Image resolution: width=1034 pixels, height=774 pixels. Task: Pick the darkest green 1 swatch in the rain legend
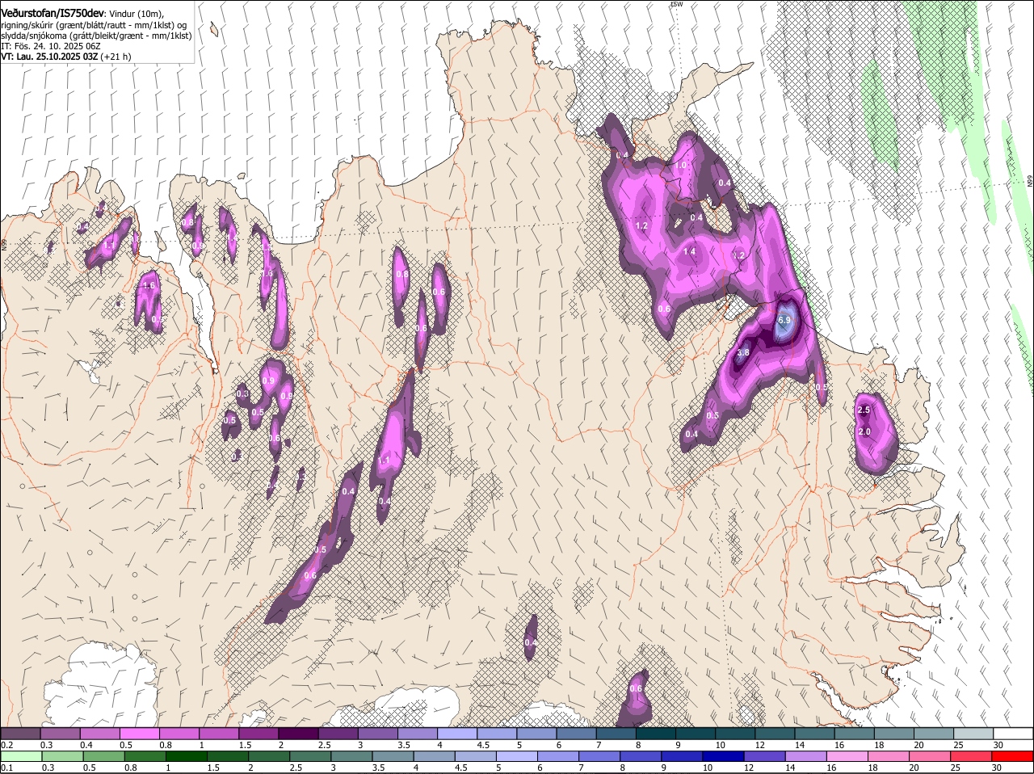pyautogui.click(x=187, y=756)
